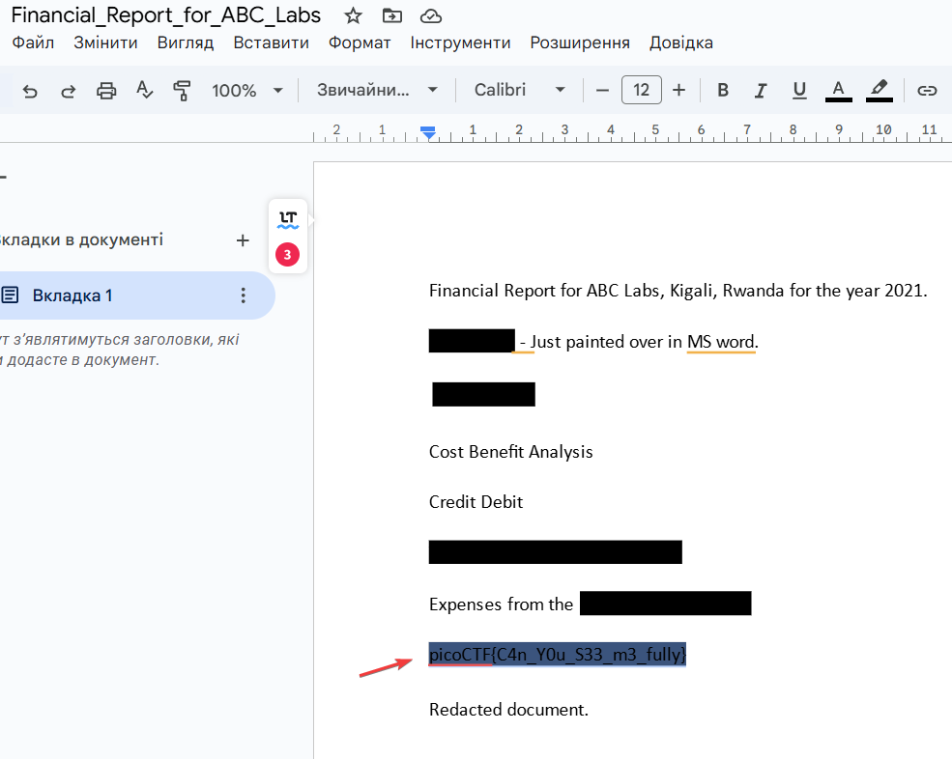952x759 pixels.
Task: Toggle underline formatting
Action: [799, 91]
